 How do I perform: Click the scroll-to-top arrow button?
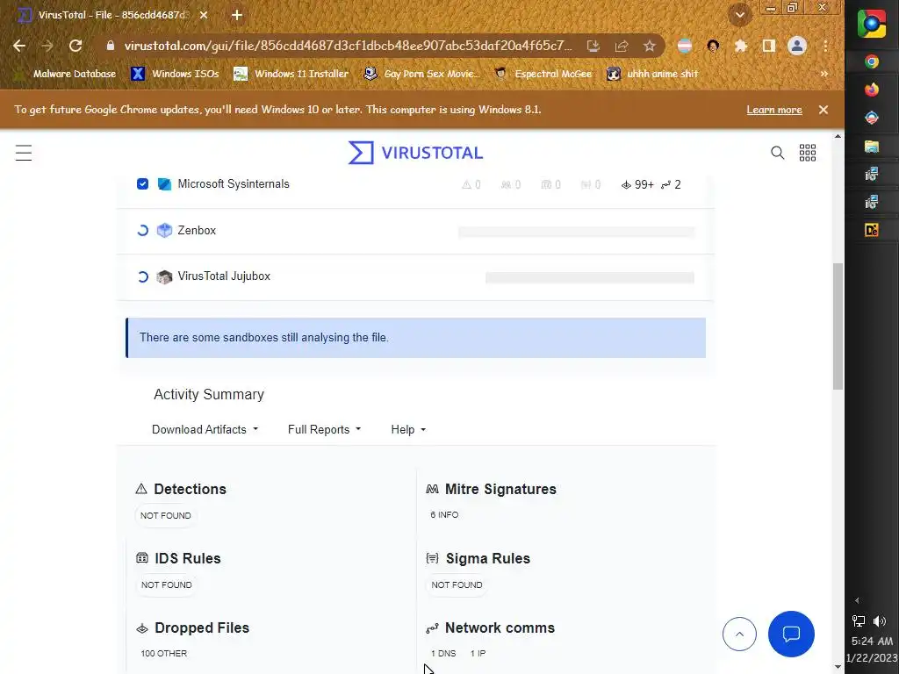coord(739,634)
